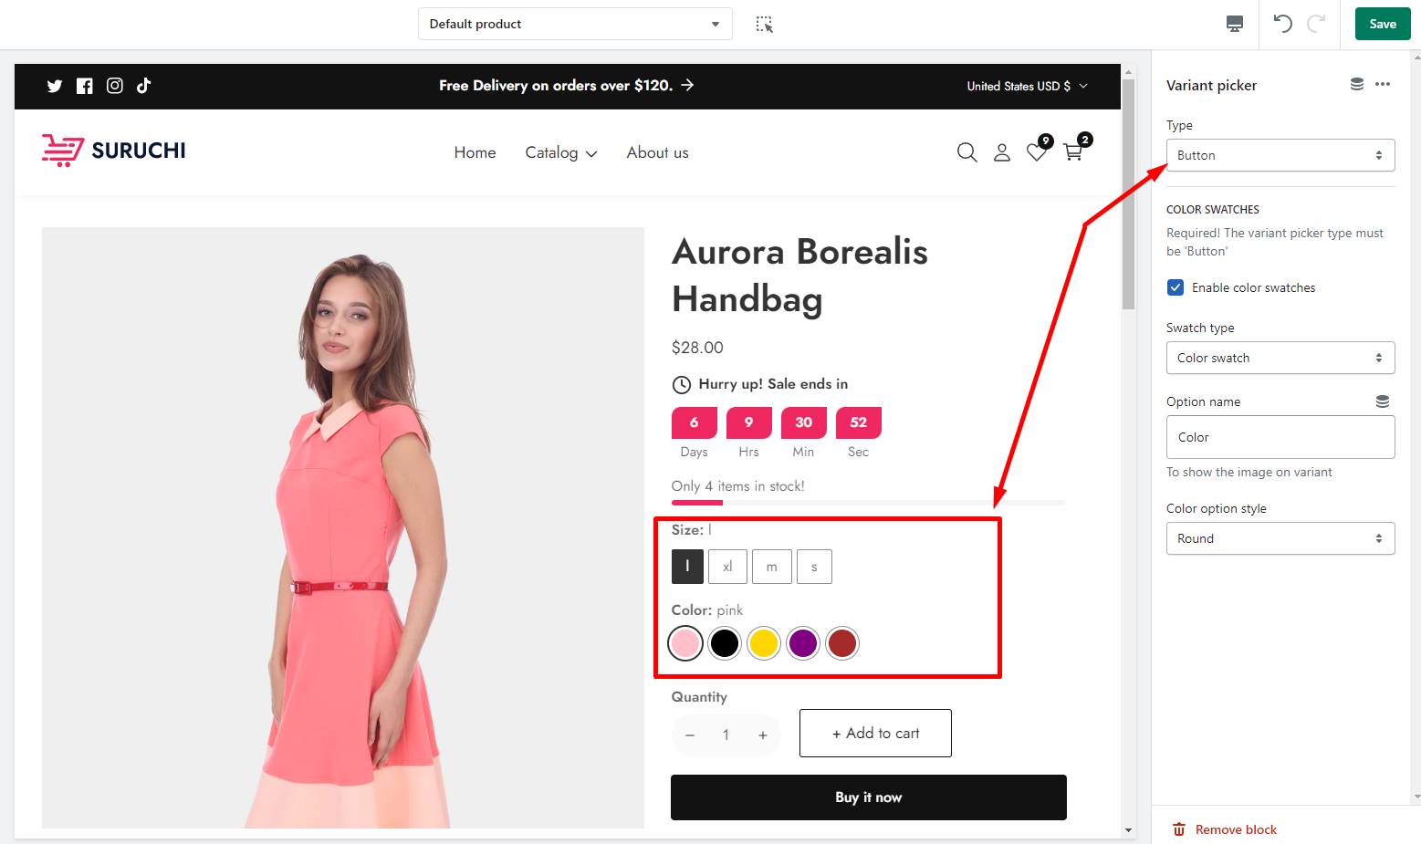Select size xl variant button
This screenshot has height=844, width=1421.
[x=727, y=567]
